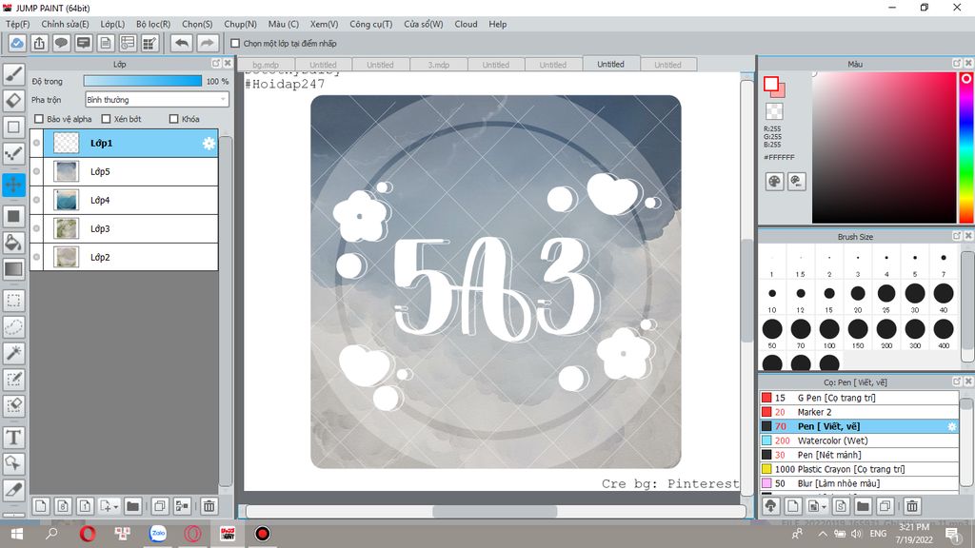The height and width of the screenshot is (548, 975).
Task: Open Zalo from the taskbar
Action: [x=158, y=534]
